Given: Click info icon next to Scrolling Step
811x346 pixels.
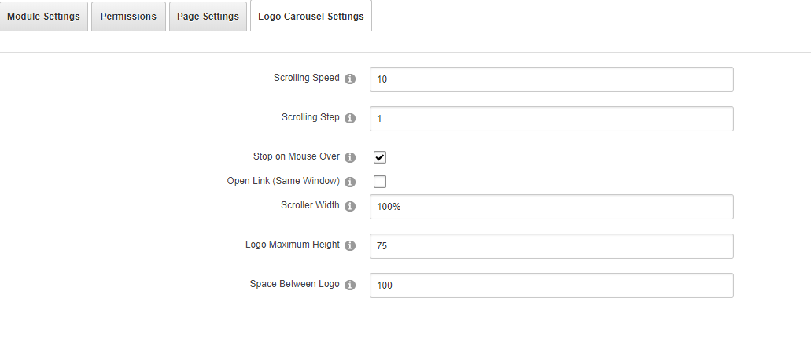Looking at the screenshot, I should click(x=351, y=118).
